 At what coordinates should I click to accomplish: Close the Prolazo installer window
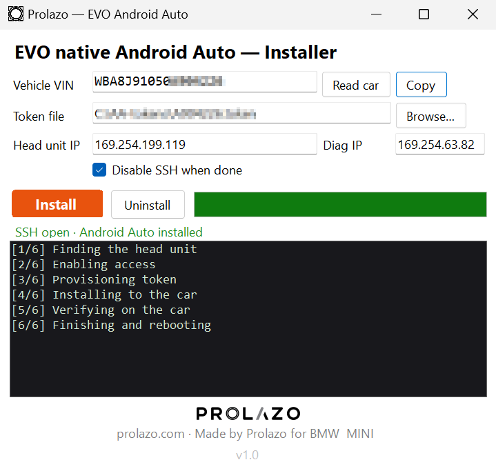click(473, 14)
